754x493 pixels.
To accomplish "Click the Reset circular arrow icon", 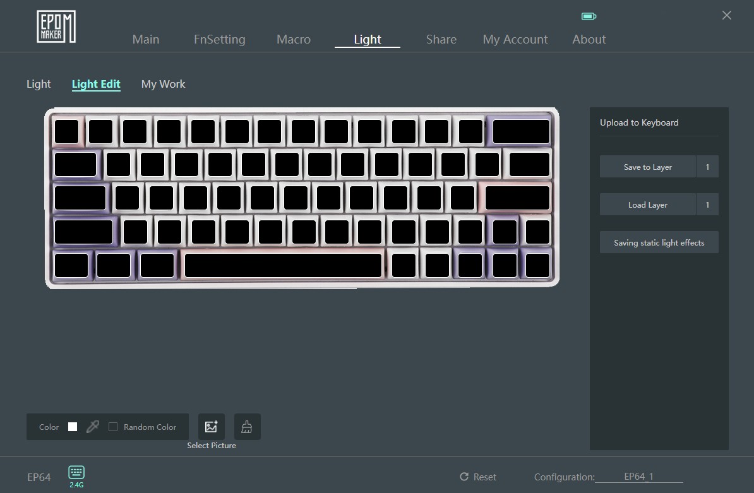I will pyautogui.click(x=464, y=477).
